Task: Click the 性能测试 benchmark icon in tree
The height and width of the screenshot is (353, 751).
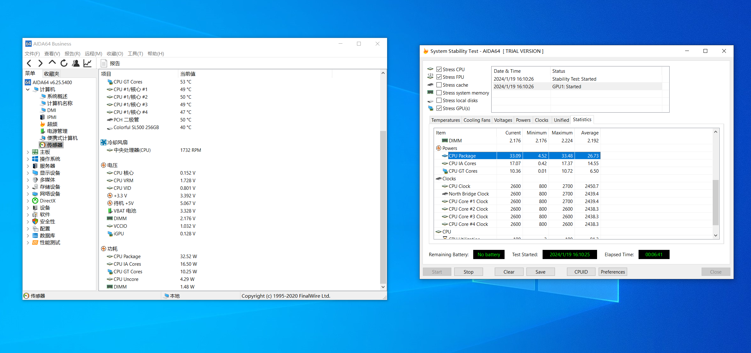Action: pyautogui.click(x=35, y=243)
